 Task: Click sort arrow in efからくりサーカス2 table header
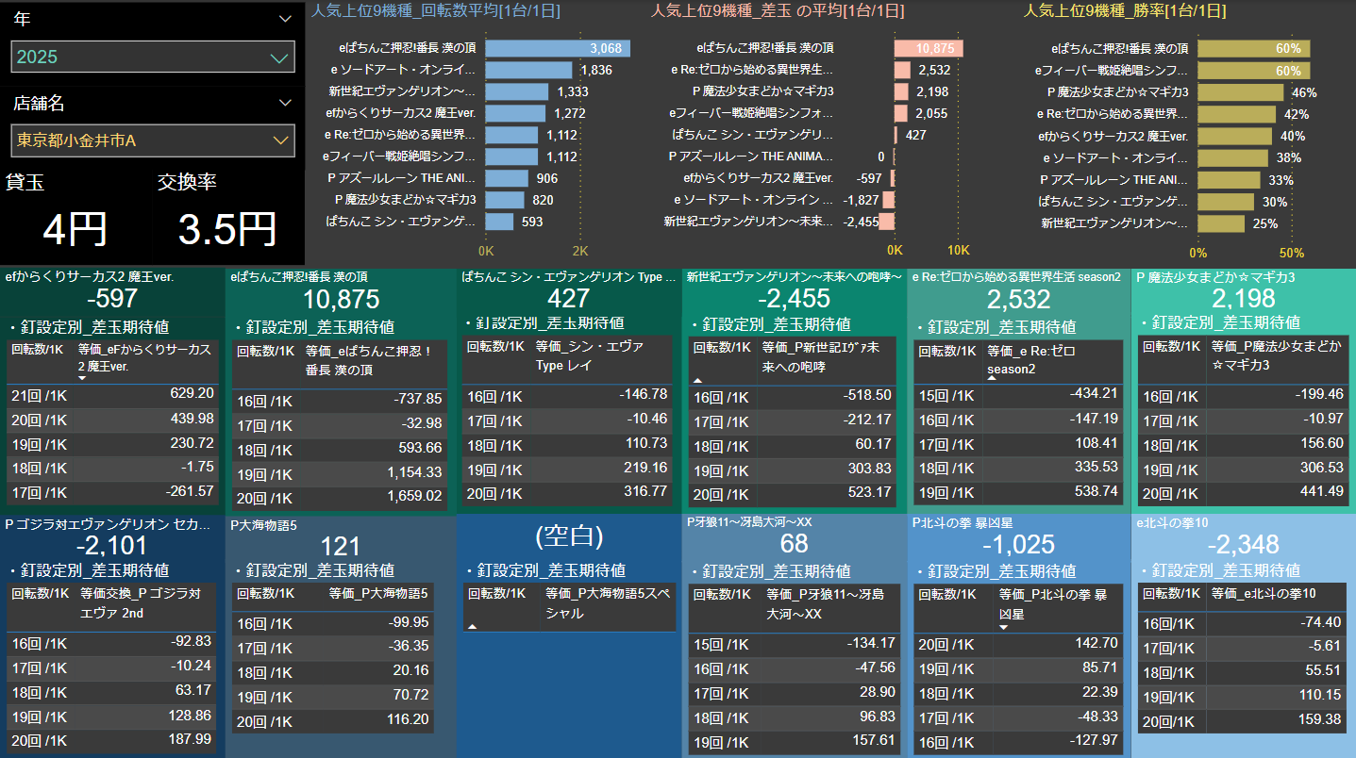[82, 378]
